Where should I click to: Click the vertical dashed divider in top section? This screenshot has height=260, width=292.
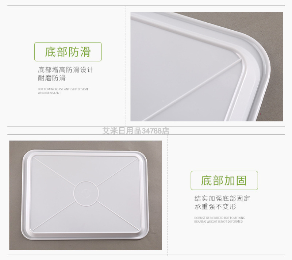click(x=125, y=66)
